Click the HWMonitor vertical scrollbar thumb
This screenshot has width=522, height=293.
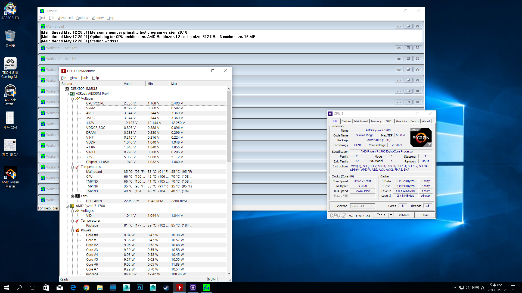click(229, 126)
